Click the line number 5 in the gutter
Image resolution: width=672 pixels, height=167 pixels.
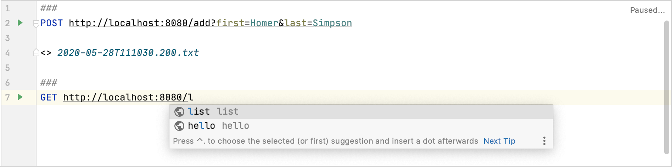point(7,68)
